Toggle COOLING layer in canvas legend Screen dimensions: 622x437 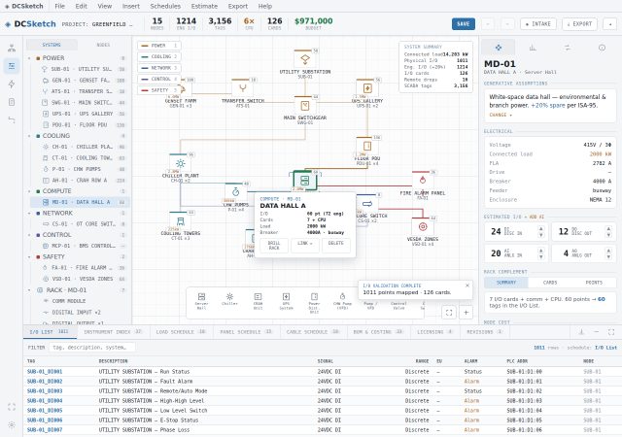click(x=159, y=56)
